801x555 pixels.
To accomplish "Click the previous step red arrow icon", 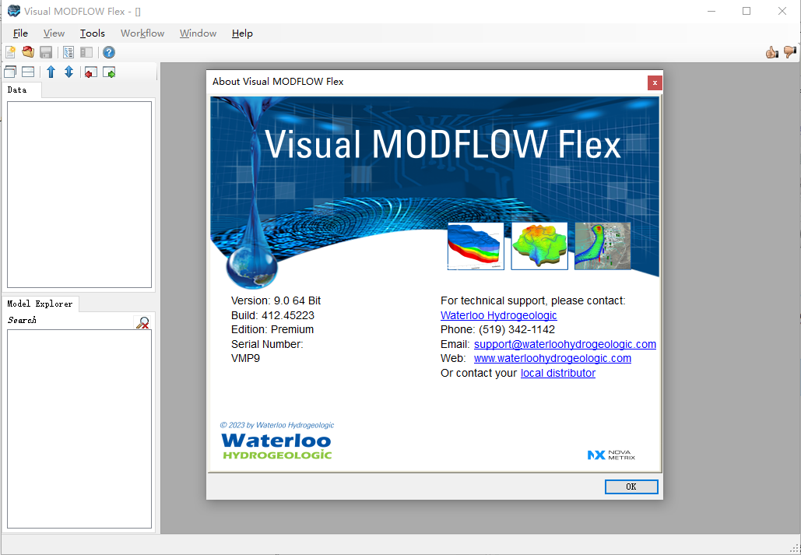I will coord(90,72).
